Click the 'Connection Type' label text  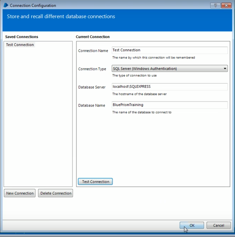(x=92, y=69)
